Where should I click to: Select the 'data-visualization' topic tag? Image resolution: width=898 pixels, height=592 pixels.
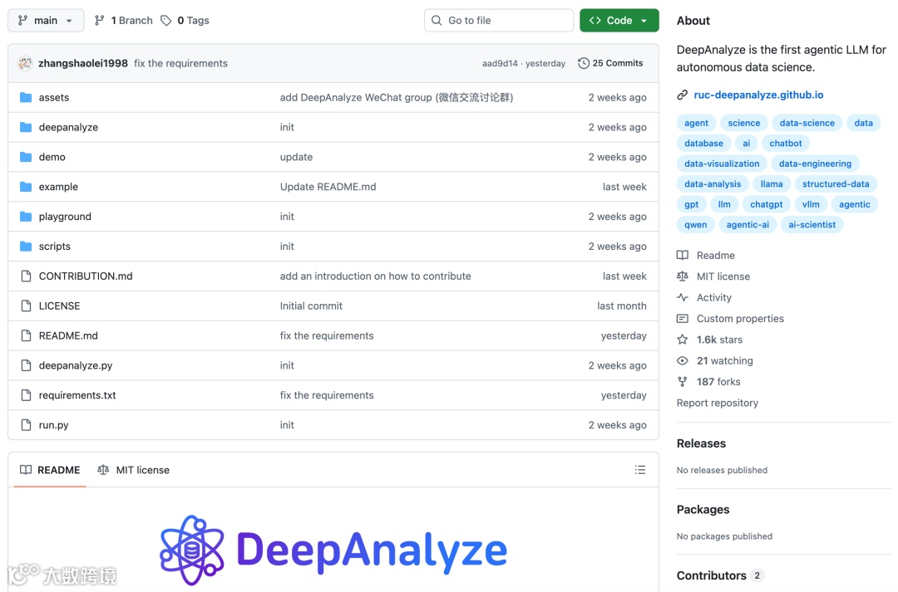722,164
